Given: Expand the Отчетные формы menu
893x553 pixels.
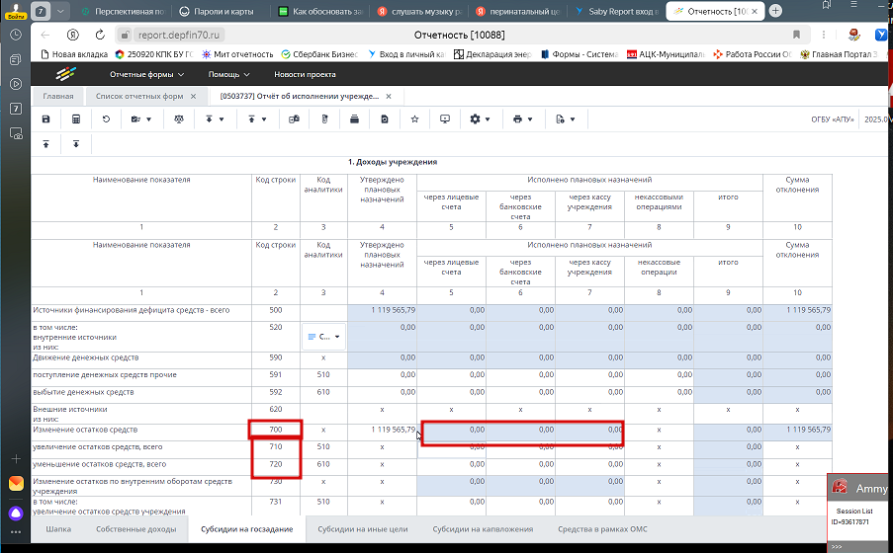Looking at the screenshot, I should (147, 74).
